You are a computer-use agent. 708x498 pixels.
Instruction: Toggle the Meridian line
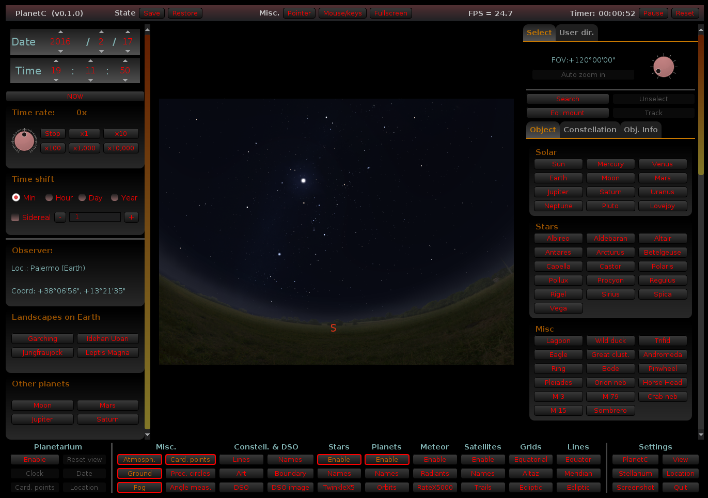tap(578, 474)
